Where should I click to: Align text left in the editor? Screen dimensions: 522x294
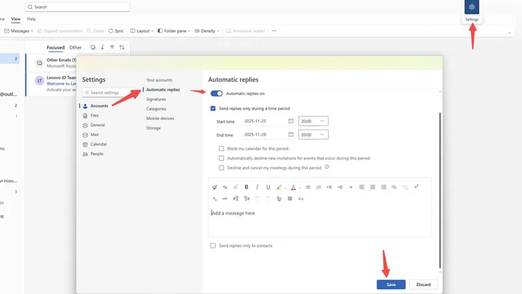coord(362,187)
